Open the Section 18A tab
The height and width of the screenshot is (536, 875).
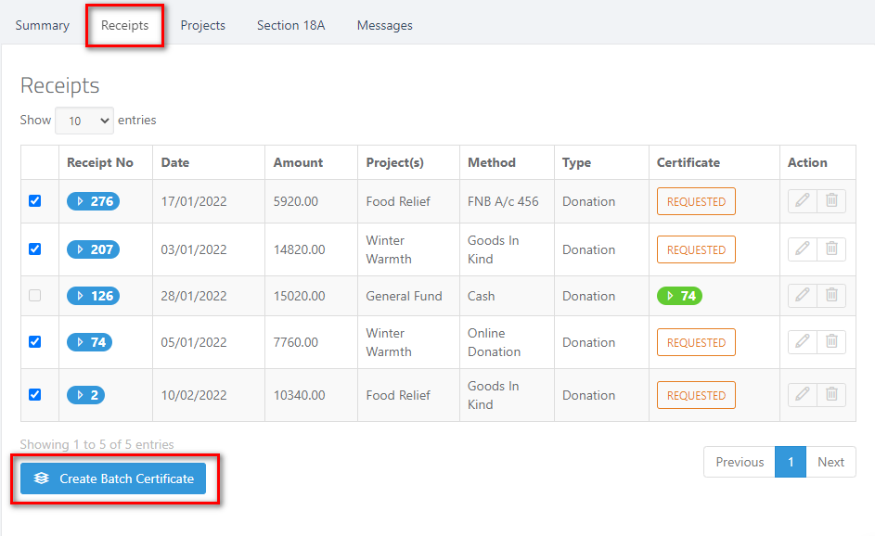290,25
